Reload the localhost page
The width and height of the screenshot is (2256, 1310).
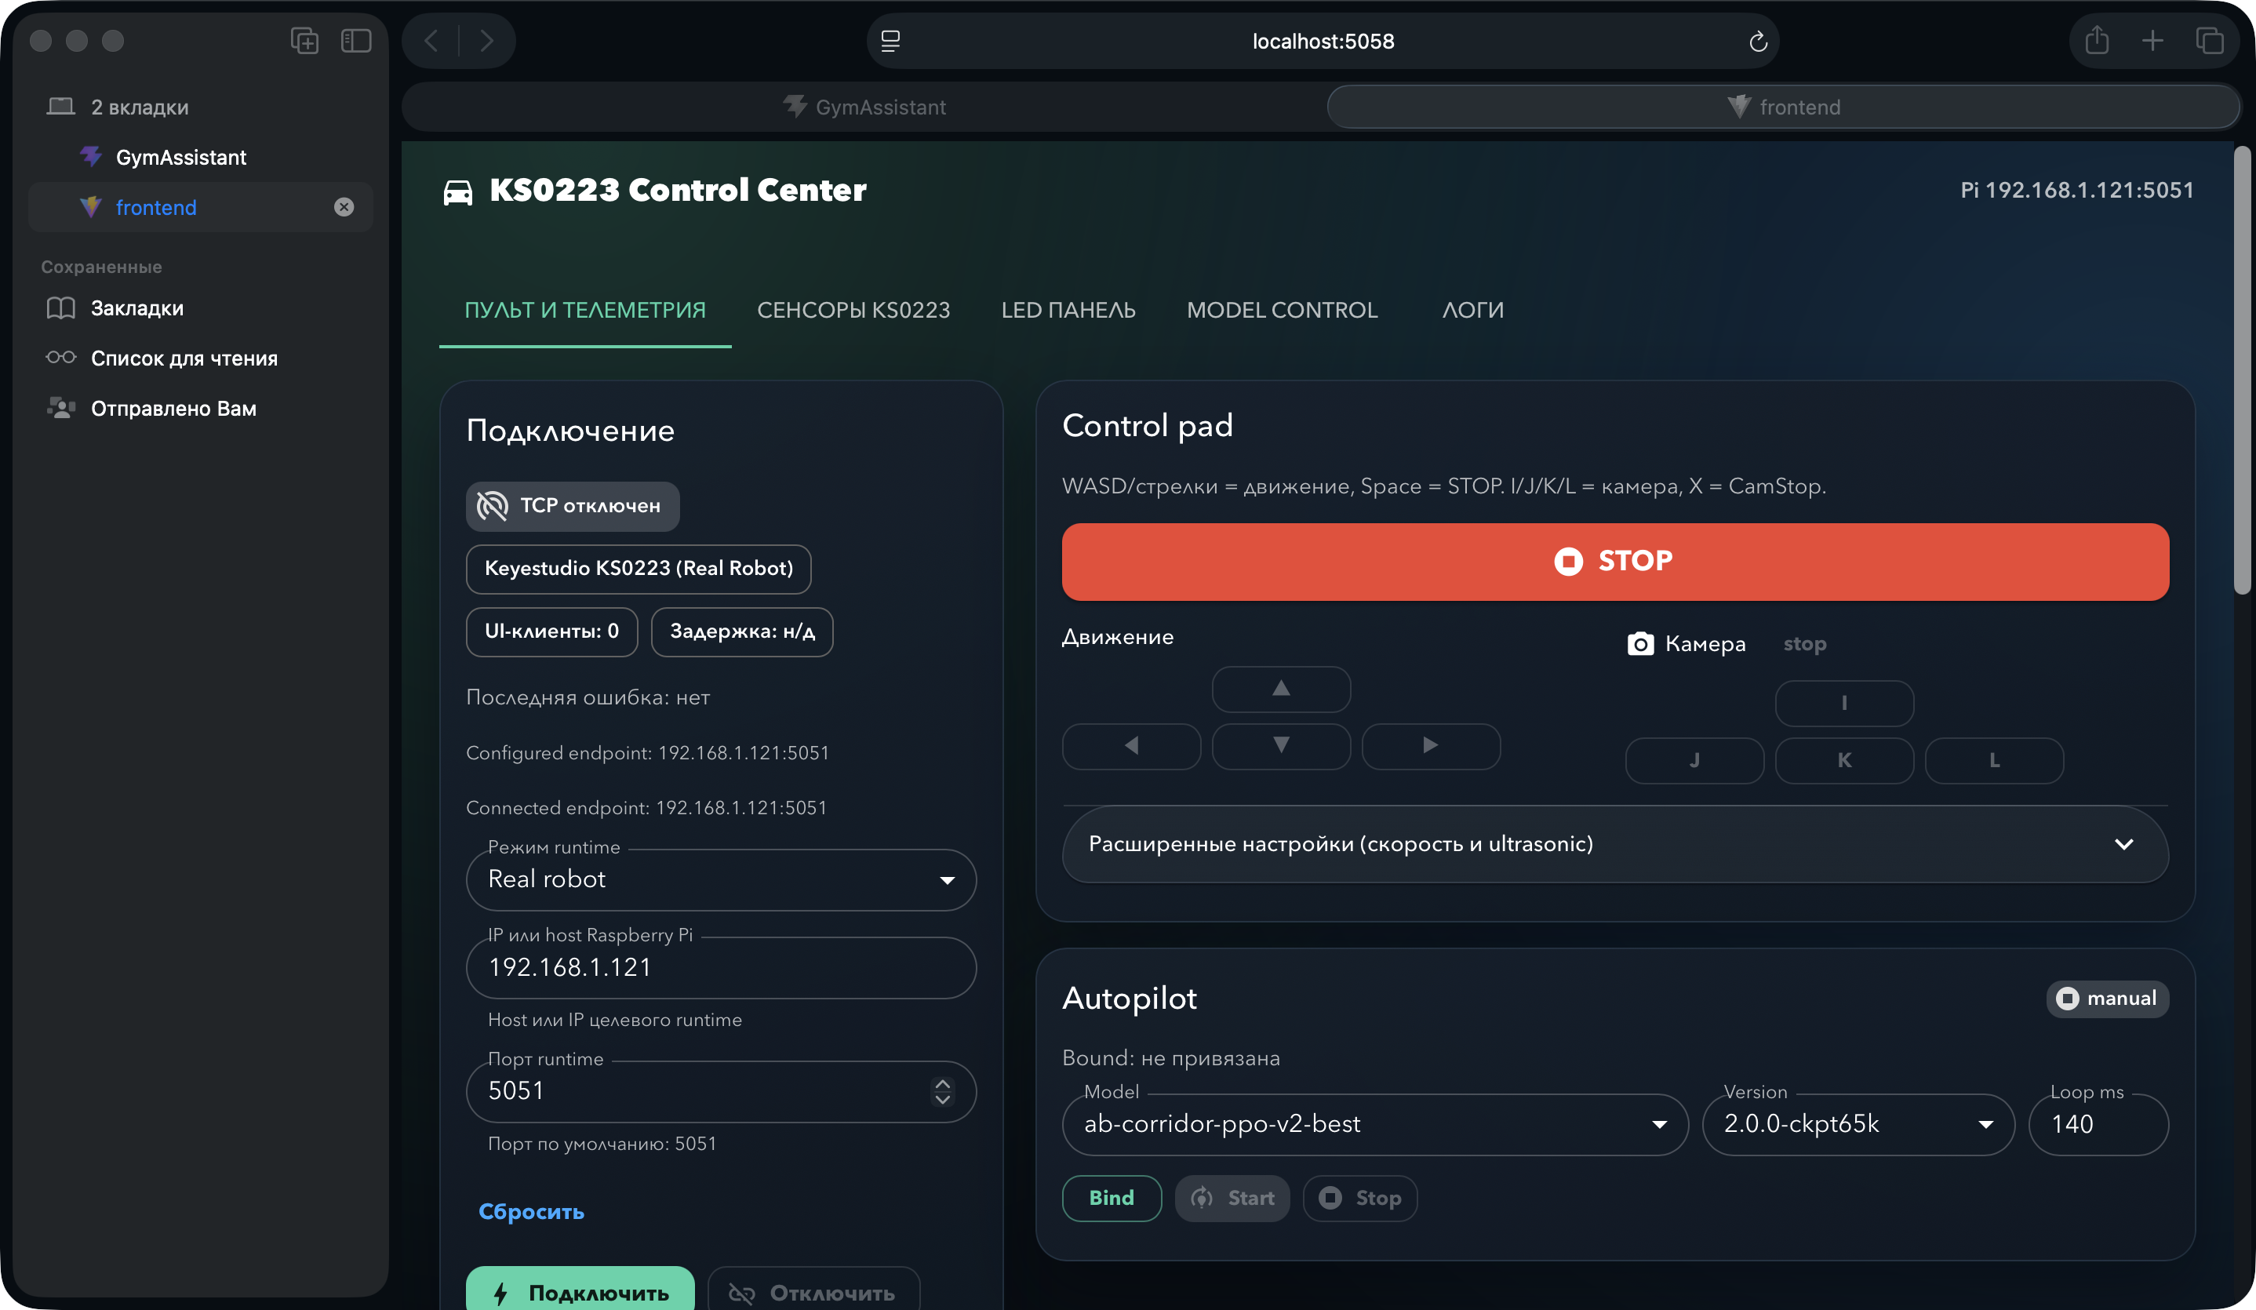pyautogui.click(x=1757, y=42)
